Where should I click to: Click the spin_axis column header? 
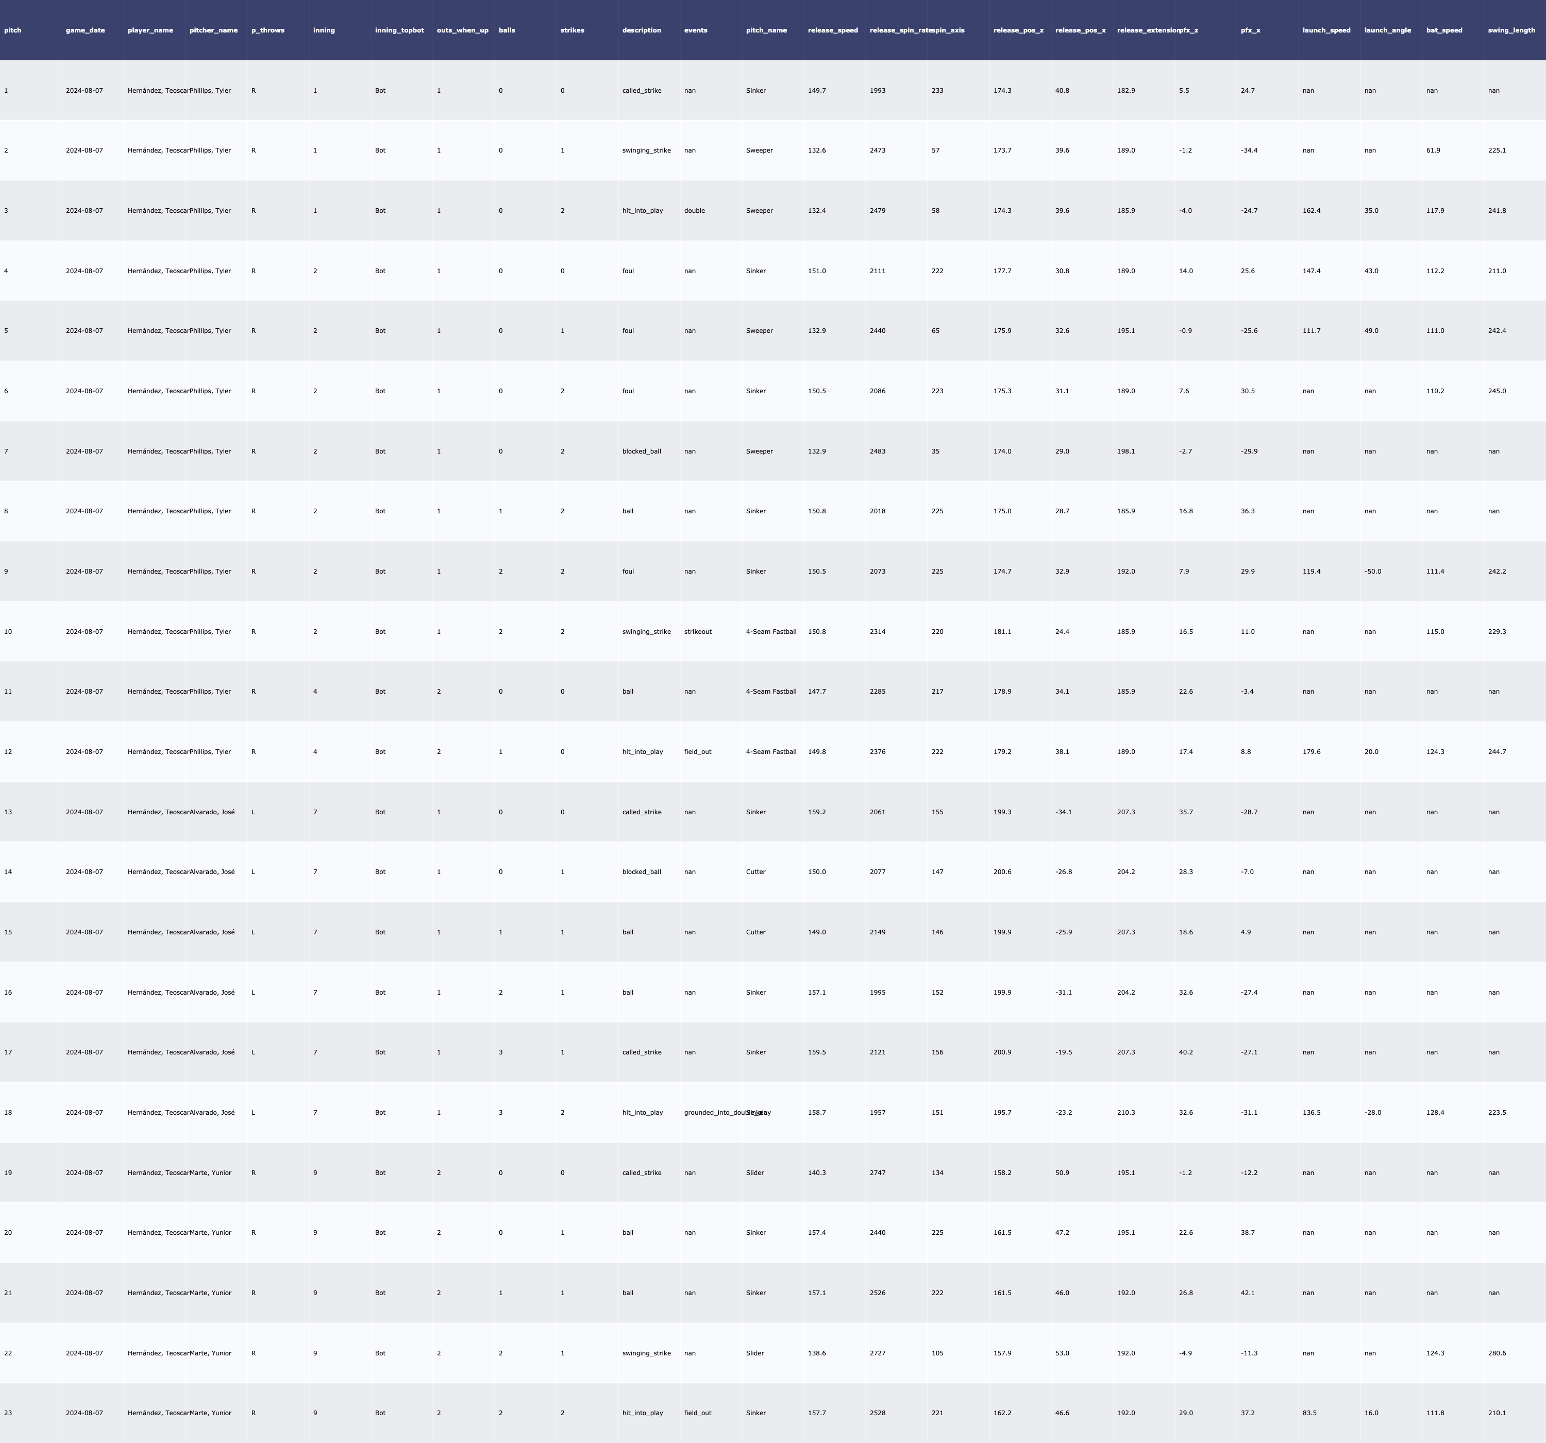(x=948, y=30)
